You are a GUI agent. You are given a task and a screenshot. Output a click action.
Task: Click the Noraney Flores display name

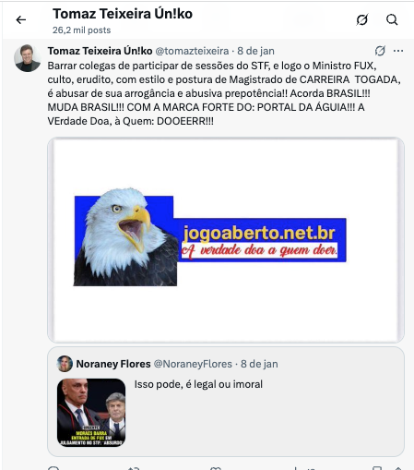[x=113, y=364]
